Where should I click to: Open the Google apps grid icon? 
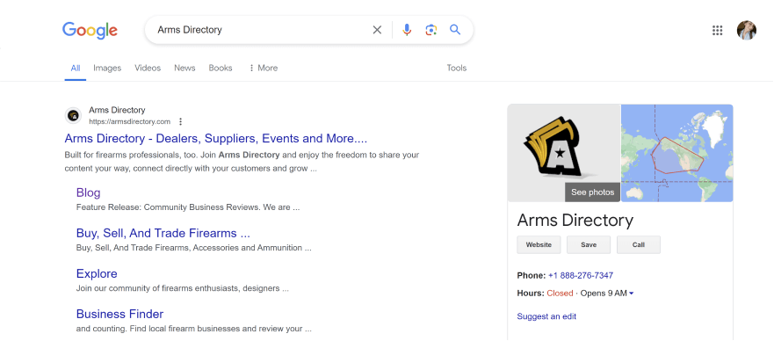coord(717,31)
